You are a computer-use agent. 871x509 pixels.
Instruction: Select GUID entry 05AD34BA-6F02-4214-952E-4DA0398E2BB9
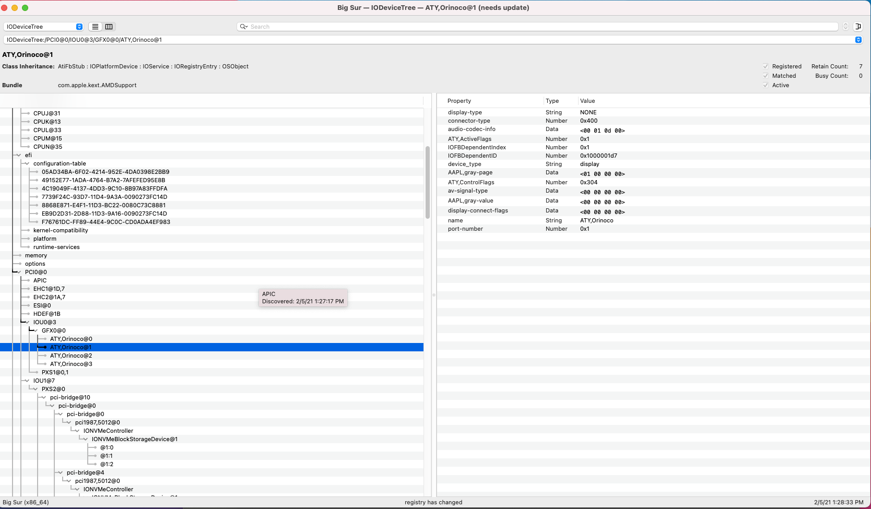(105, 172)
